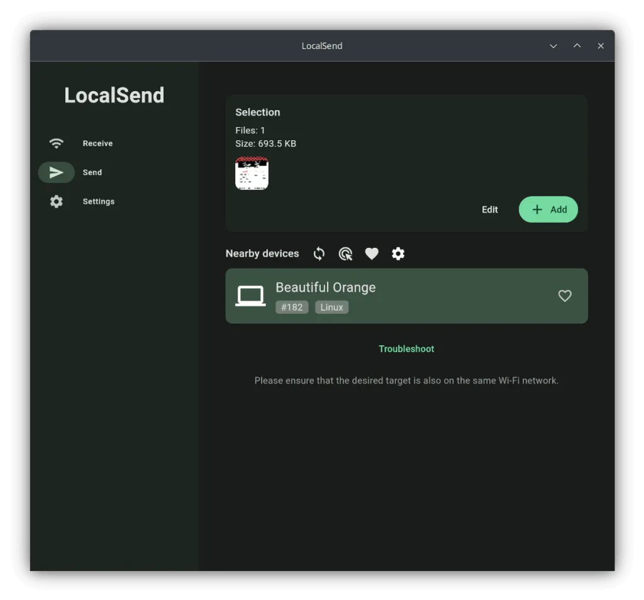
Task: Click the Add files button
Action: (548, 209)
